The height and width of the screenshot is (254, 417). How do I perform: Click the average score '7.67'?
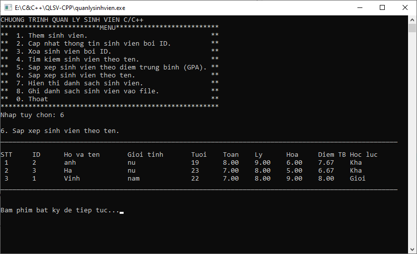(326, 163)
